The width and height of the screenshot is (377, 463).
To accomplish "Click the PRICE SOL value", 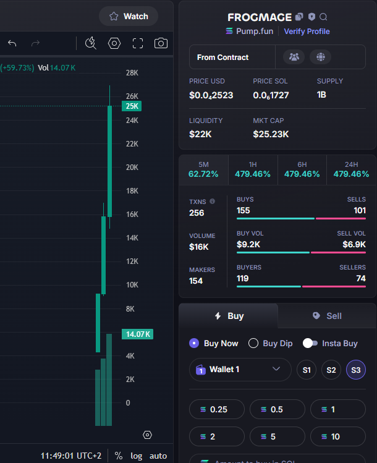I will coord(271,95).
